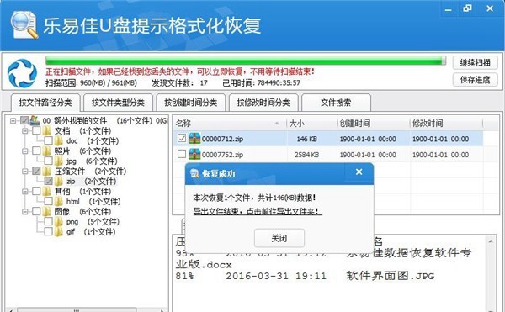This screenshot has width=505, height=312.
Task: Click the zip folder icon in tree
Action: point(59,181)
